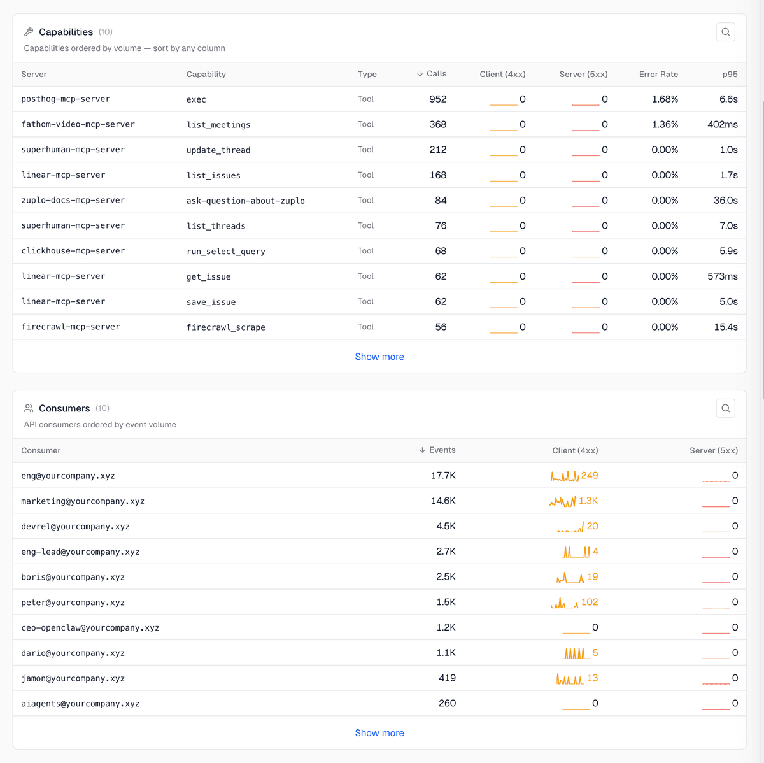Screen dimensions: 764x763
Task: Sort capabilities by Server column header
Action: (34, 75)
